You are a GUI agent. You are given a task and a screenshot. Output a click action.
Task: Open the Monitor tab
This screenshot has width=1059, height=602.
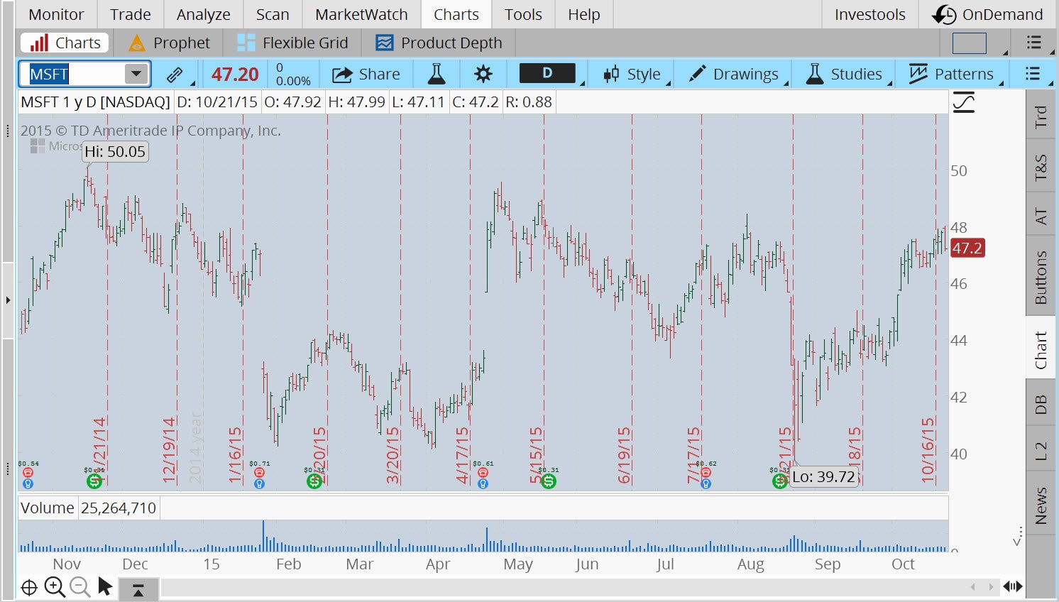[x=56, y=14]
